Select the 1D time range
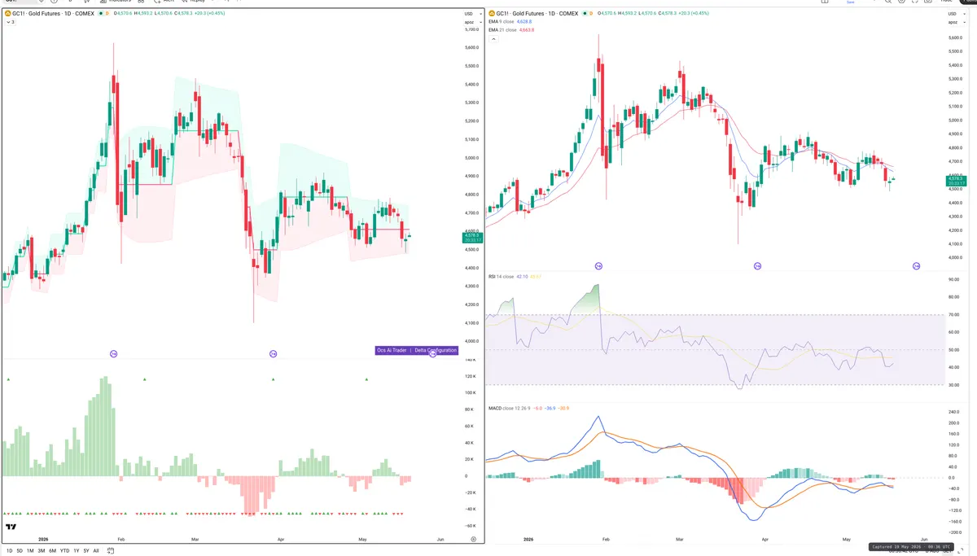 [10, 551]
